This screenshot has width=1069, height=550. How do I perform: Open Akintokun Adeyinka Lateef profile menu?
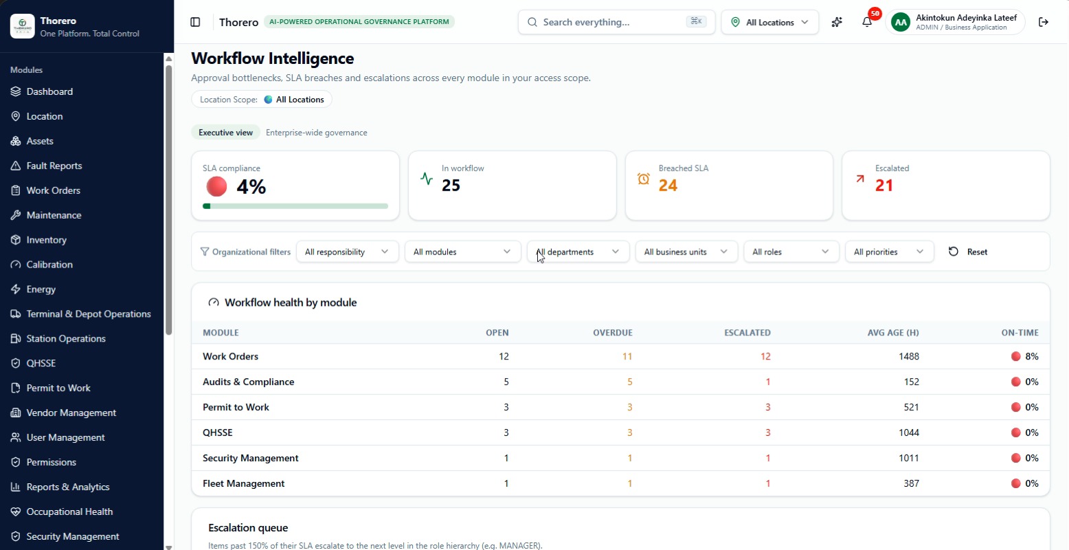(955, 22)
